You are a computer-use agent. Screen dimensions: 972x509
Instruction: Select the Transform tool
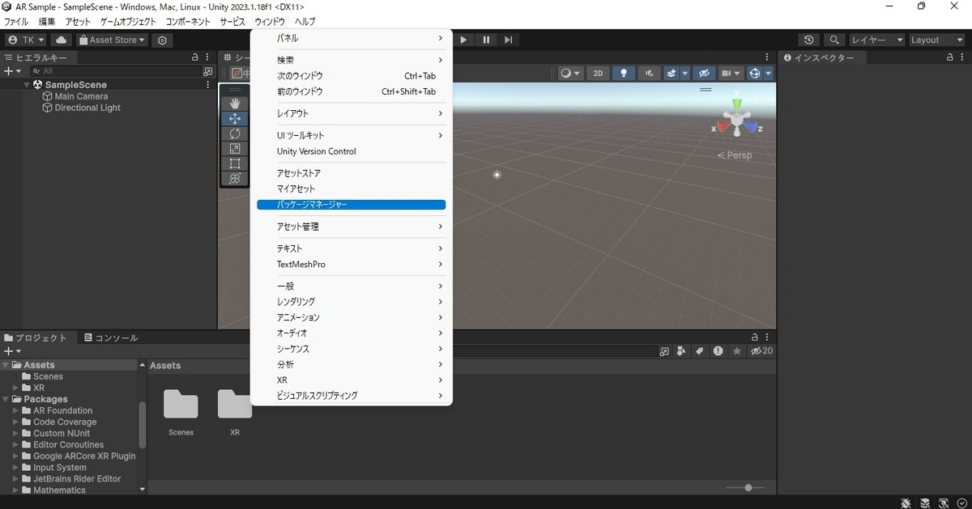[235, 179]
